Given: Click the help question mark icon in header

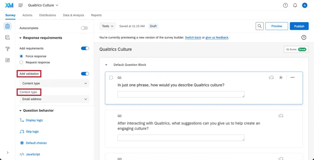Looking at the screenshot, I should (285, 6).
